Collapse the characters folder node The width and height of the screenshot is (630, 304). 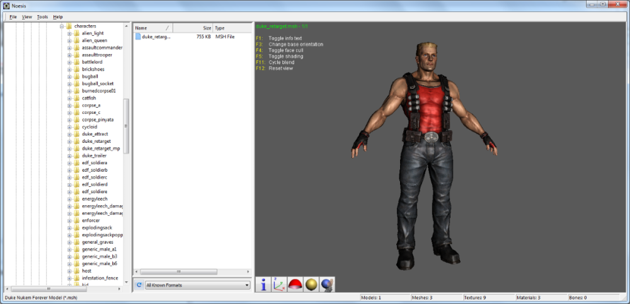62,26
